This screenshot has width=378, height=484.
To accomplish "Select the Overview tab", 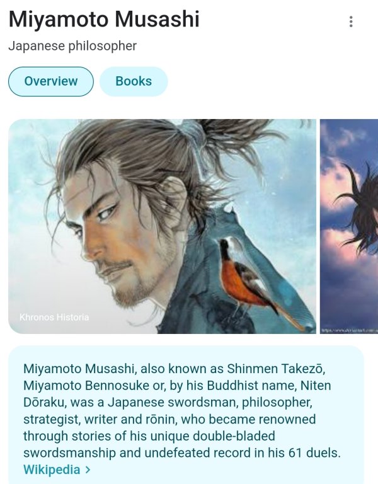I will click(51, 81).
